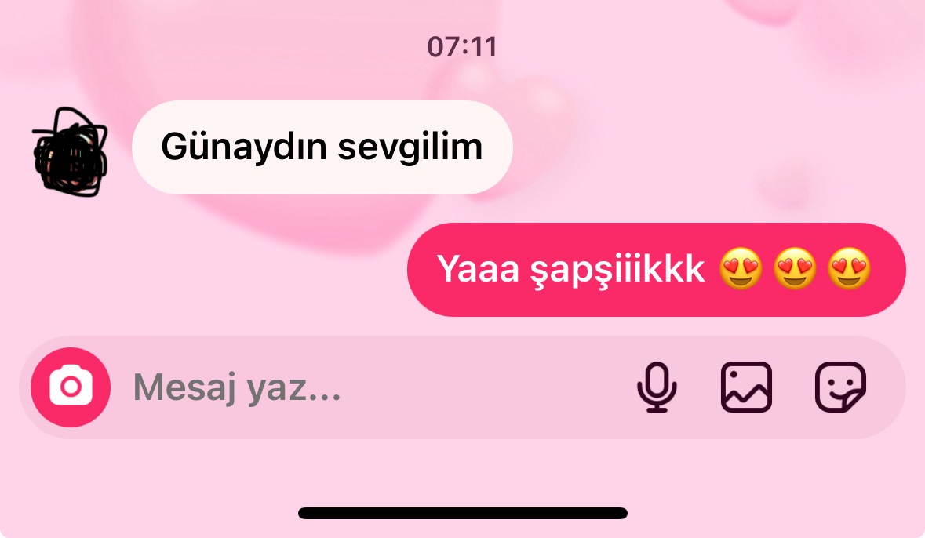Click the word 'sevgilim' in the message
The width and height of the screenshot is (925, 538).
(x=410, y=147)
